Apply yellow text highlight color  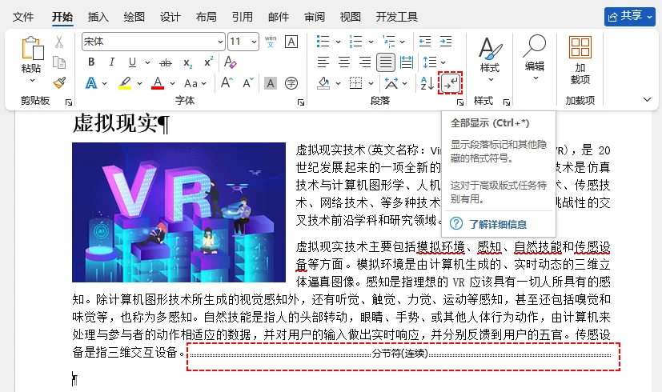[x=125, y=83]
